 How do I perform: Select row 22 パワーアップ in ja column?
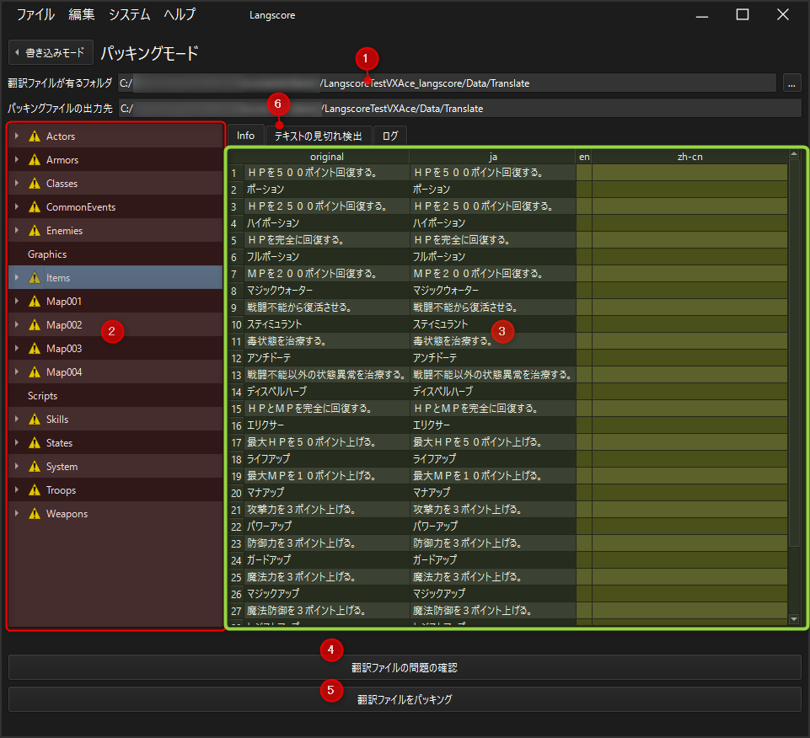(x=493, y=527)
